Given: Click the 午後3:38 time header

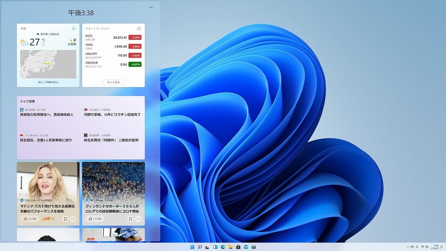Looking at the screenshot, I should (81, 13).
